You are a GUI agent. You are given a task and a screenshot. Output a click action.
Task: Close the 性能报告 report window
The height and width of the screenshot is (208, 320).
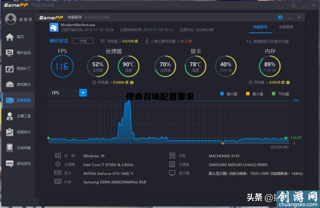(299, 17)
